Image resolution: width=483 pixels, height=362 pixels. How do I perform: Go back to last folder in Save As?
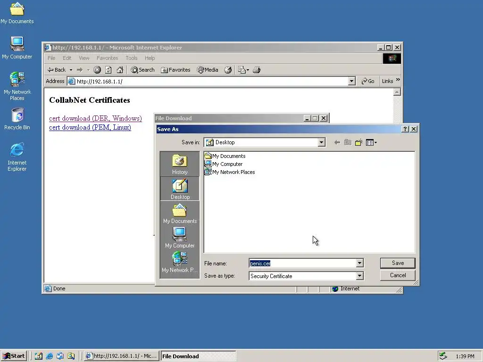click(x=337, y=142)
